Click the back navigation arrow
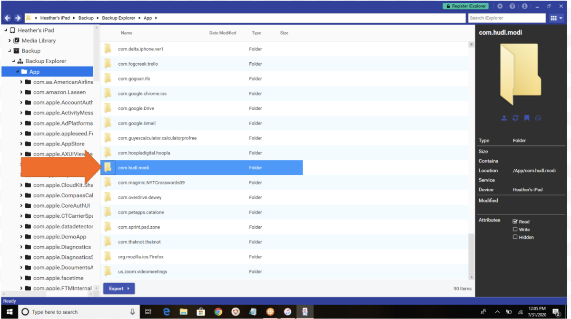The width and height of the screenshot is (571, 319). (7, 18)
